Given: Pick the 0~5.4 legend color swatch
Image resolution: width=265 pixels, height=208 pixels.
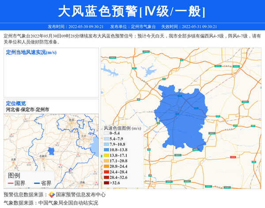Looking at the screenshot, I should (106, 133).
